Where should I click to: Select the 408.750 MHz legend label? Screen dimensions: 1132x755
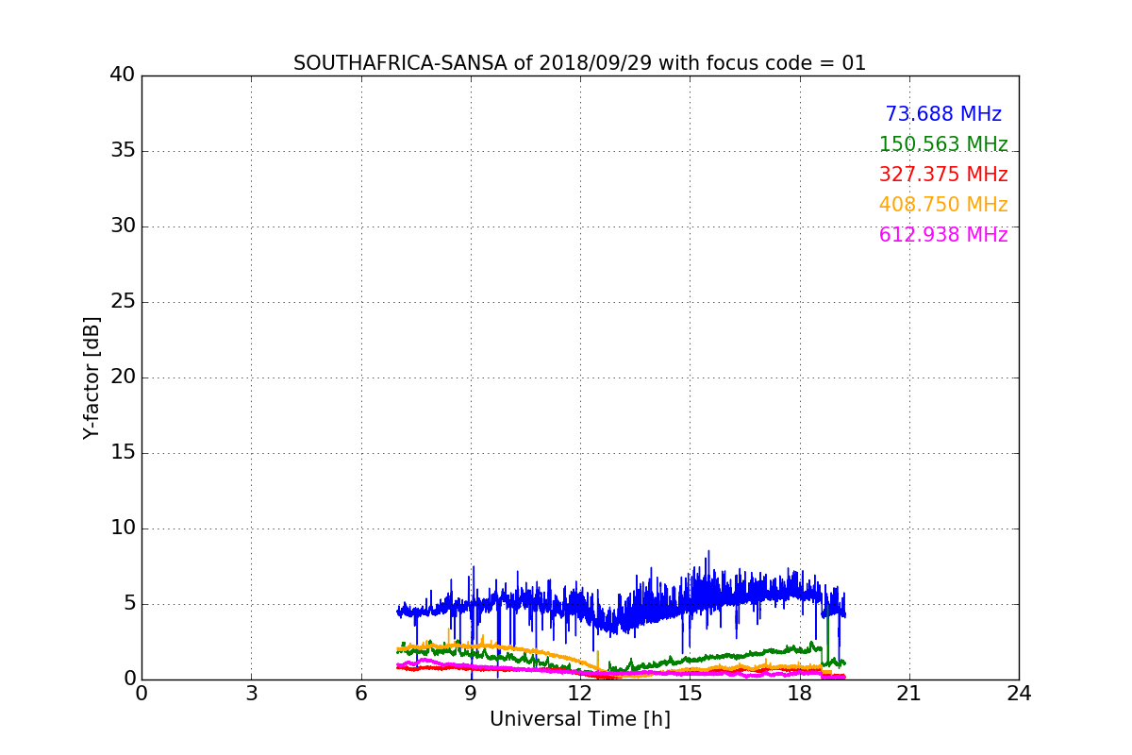tap(943, 205)
